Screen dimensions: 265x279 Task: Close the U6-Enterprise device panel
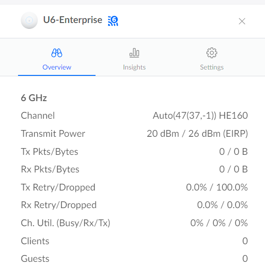coord(242,21)
